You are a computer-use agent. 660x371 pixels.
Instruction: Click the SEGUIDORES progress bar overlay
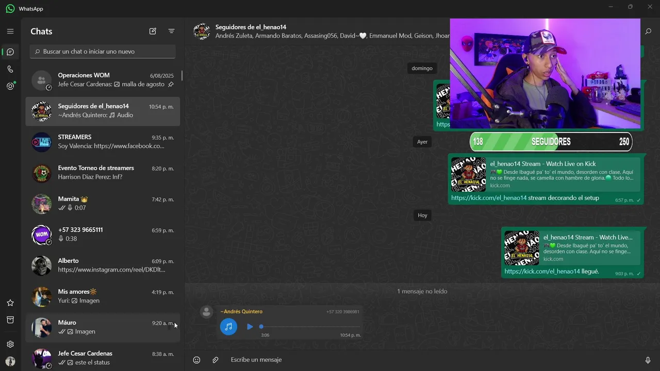point(551,142)
